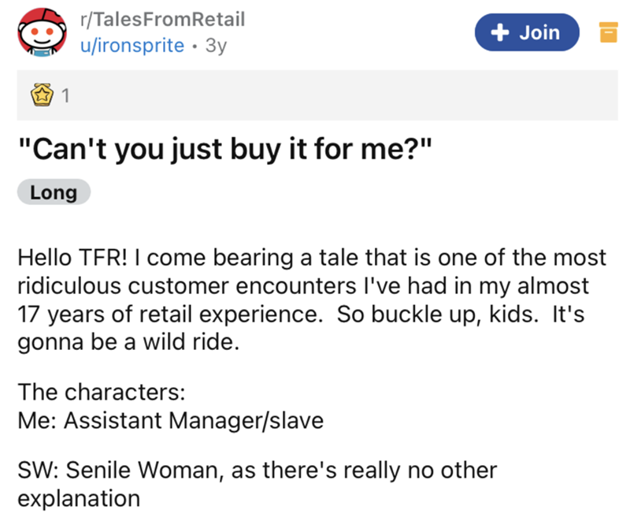630x525 pixels.
Task: Click the "gonna be a wild ride" line
Action: click(x=124, y=341)
